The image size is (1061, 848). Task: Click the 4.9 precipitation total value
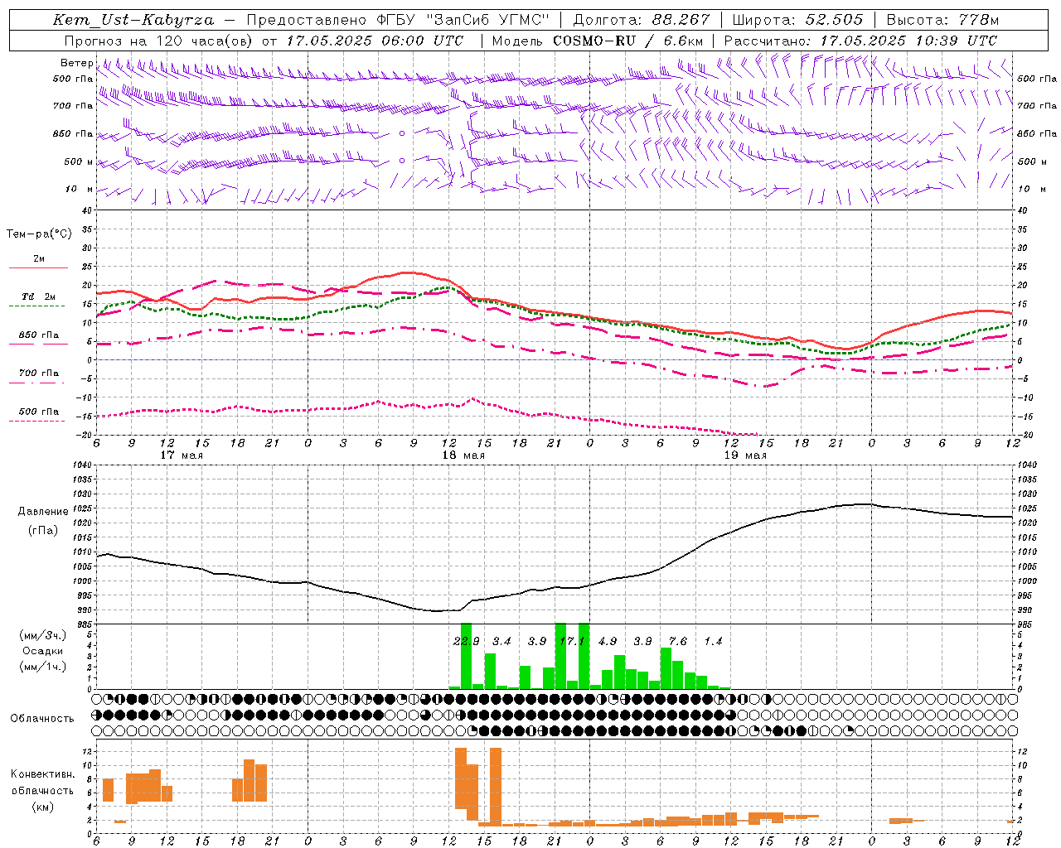(x=608, y=642)
